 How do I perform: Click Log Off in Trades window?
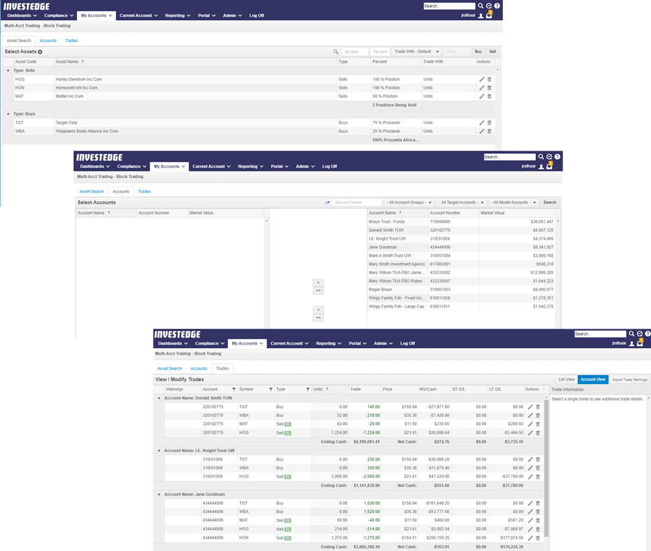407,343
